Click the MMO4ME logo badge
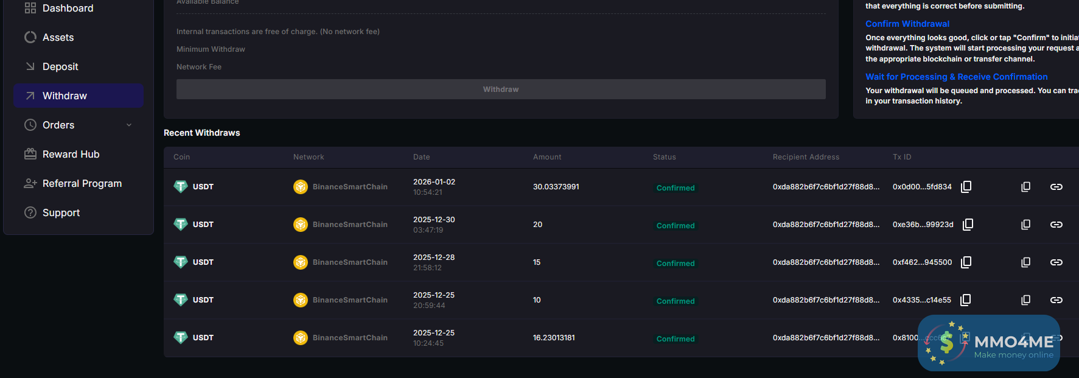This screenshot has height=378, width=1079. [x=988, y=343]
